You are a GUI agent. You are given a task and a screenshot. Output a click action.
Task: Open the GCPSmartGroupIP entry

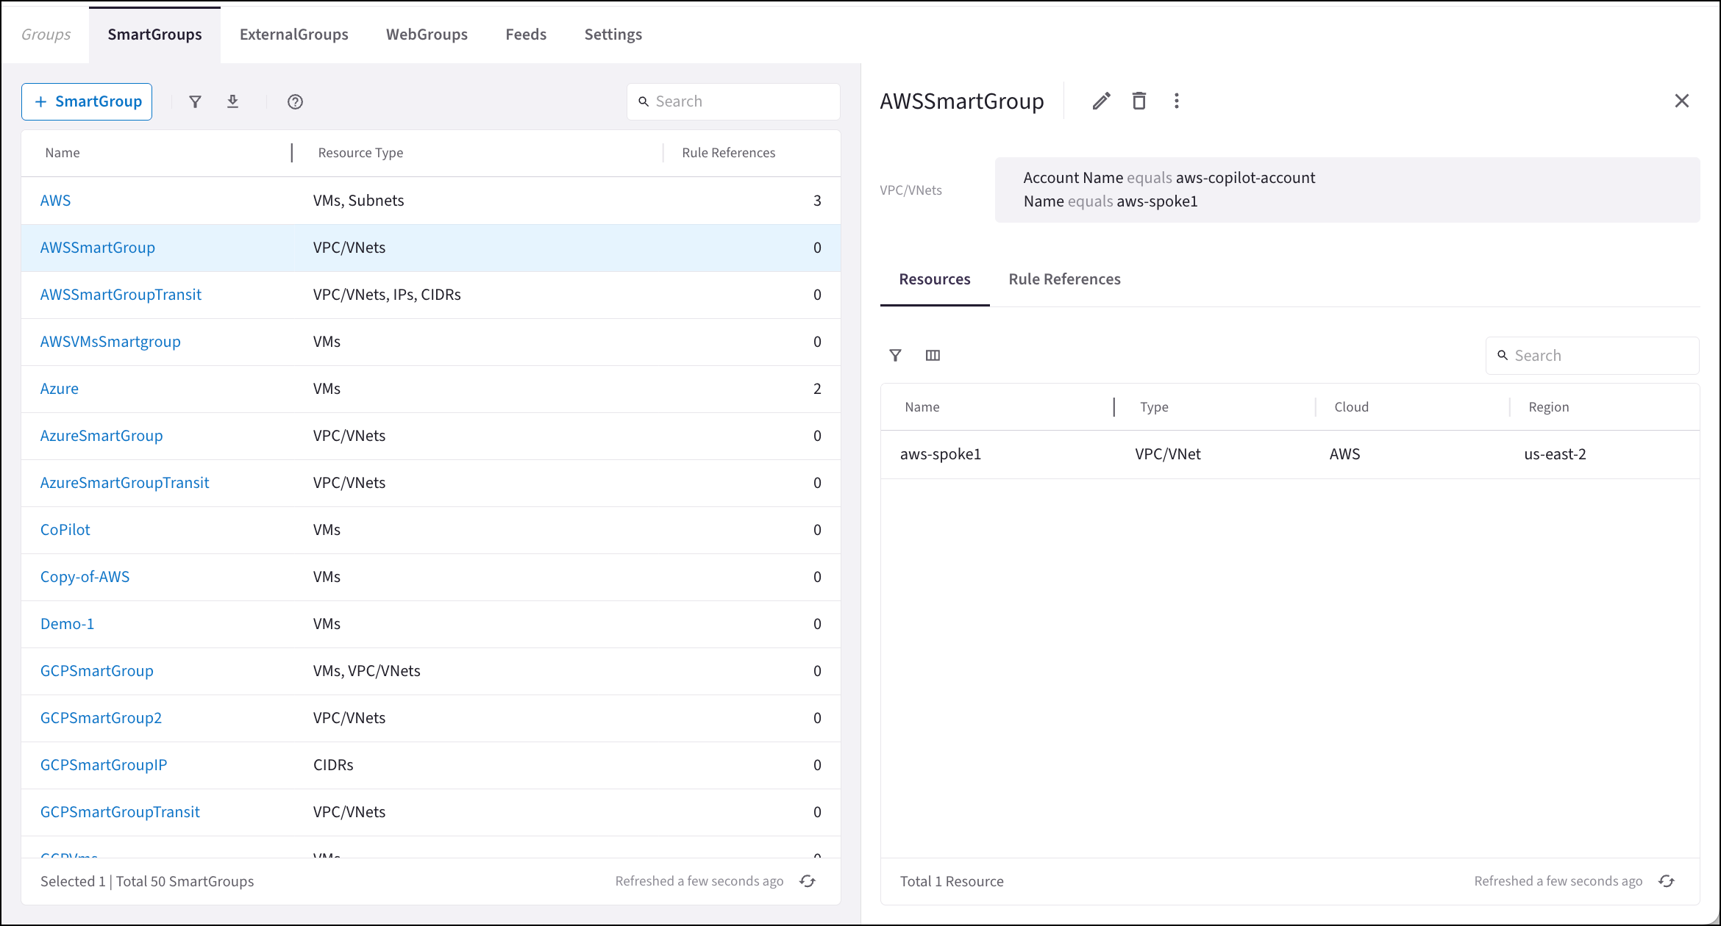(103, 764)
